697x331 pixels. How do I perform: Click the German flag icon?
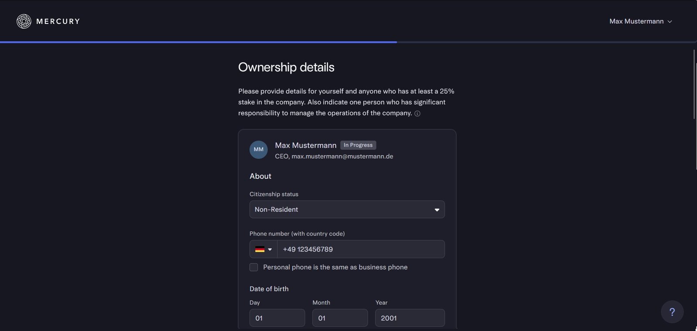(260, 249)
